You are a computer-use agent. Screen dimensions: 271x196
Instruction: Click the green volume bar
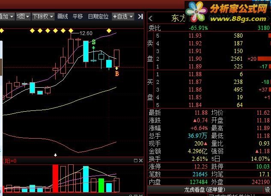[101, 185]
